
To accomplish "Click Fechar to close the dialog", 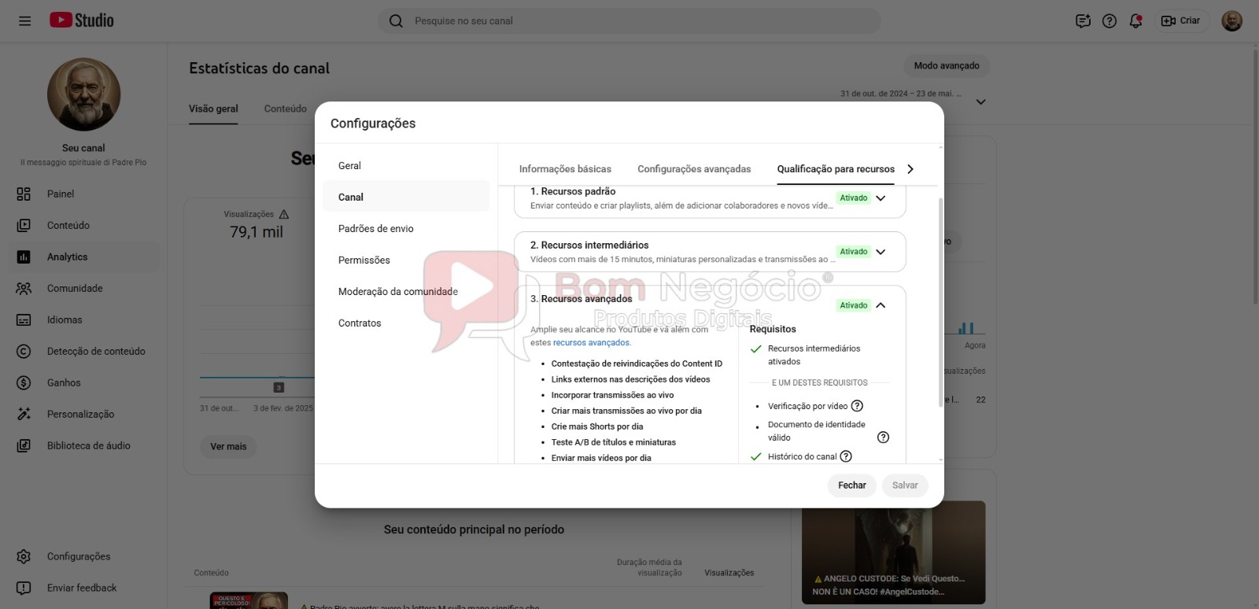I will click(851, 485).
